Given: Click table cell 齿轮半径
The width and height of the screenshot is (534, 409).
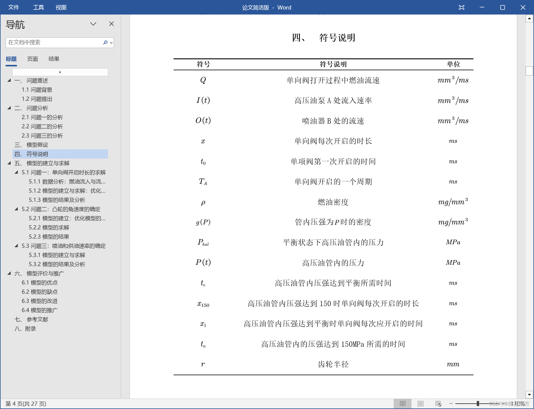Looking at the screenshot, I should click(x=333, y=364).
